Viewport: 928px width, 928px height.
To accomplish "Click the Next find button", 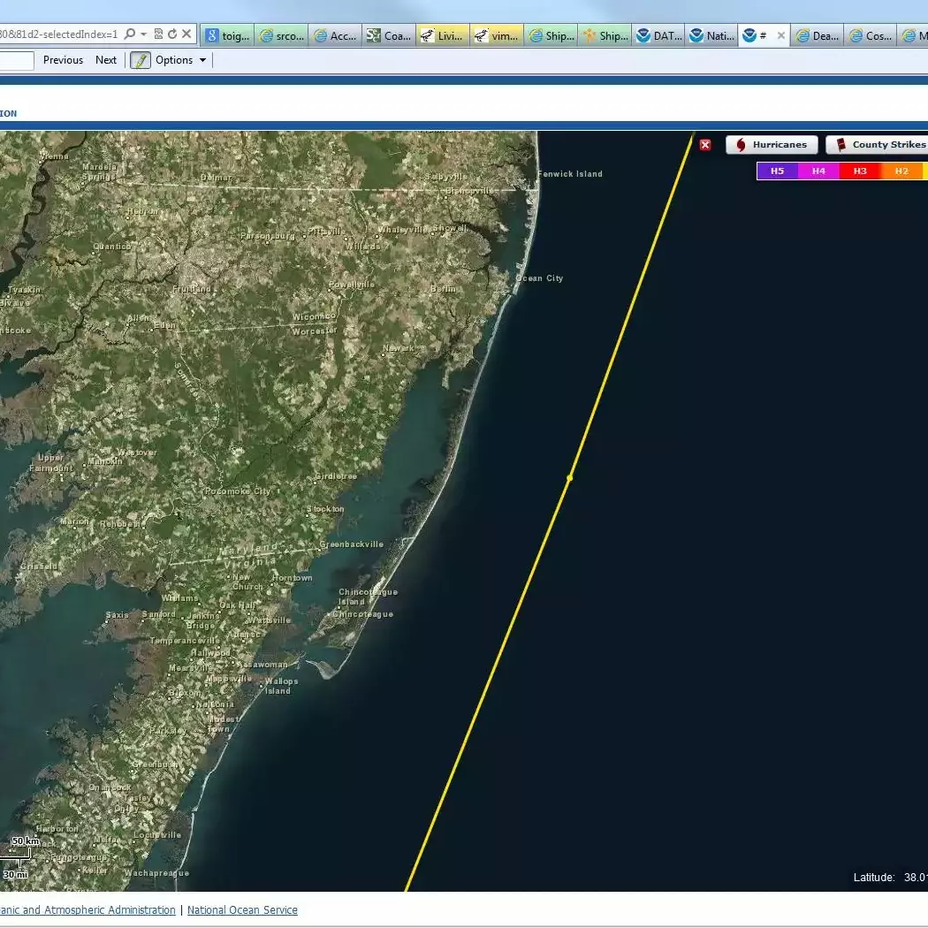I will 106,60.
